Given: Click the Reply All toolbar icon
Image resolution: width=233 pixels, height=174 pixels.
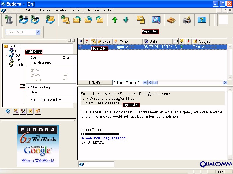Looking at the screenshot, I should [88, 20].
